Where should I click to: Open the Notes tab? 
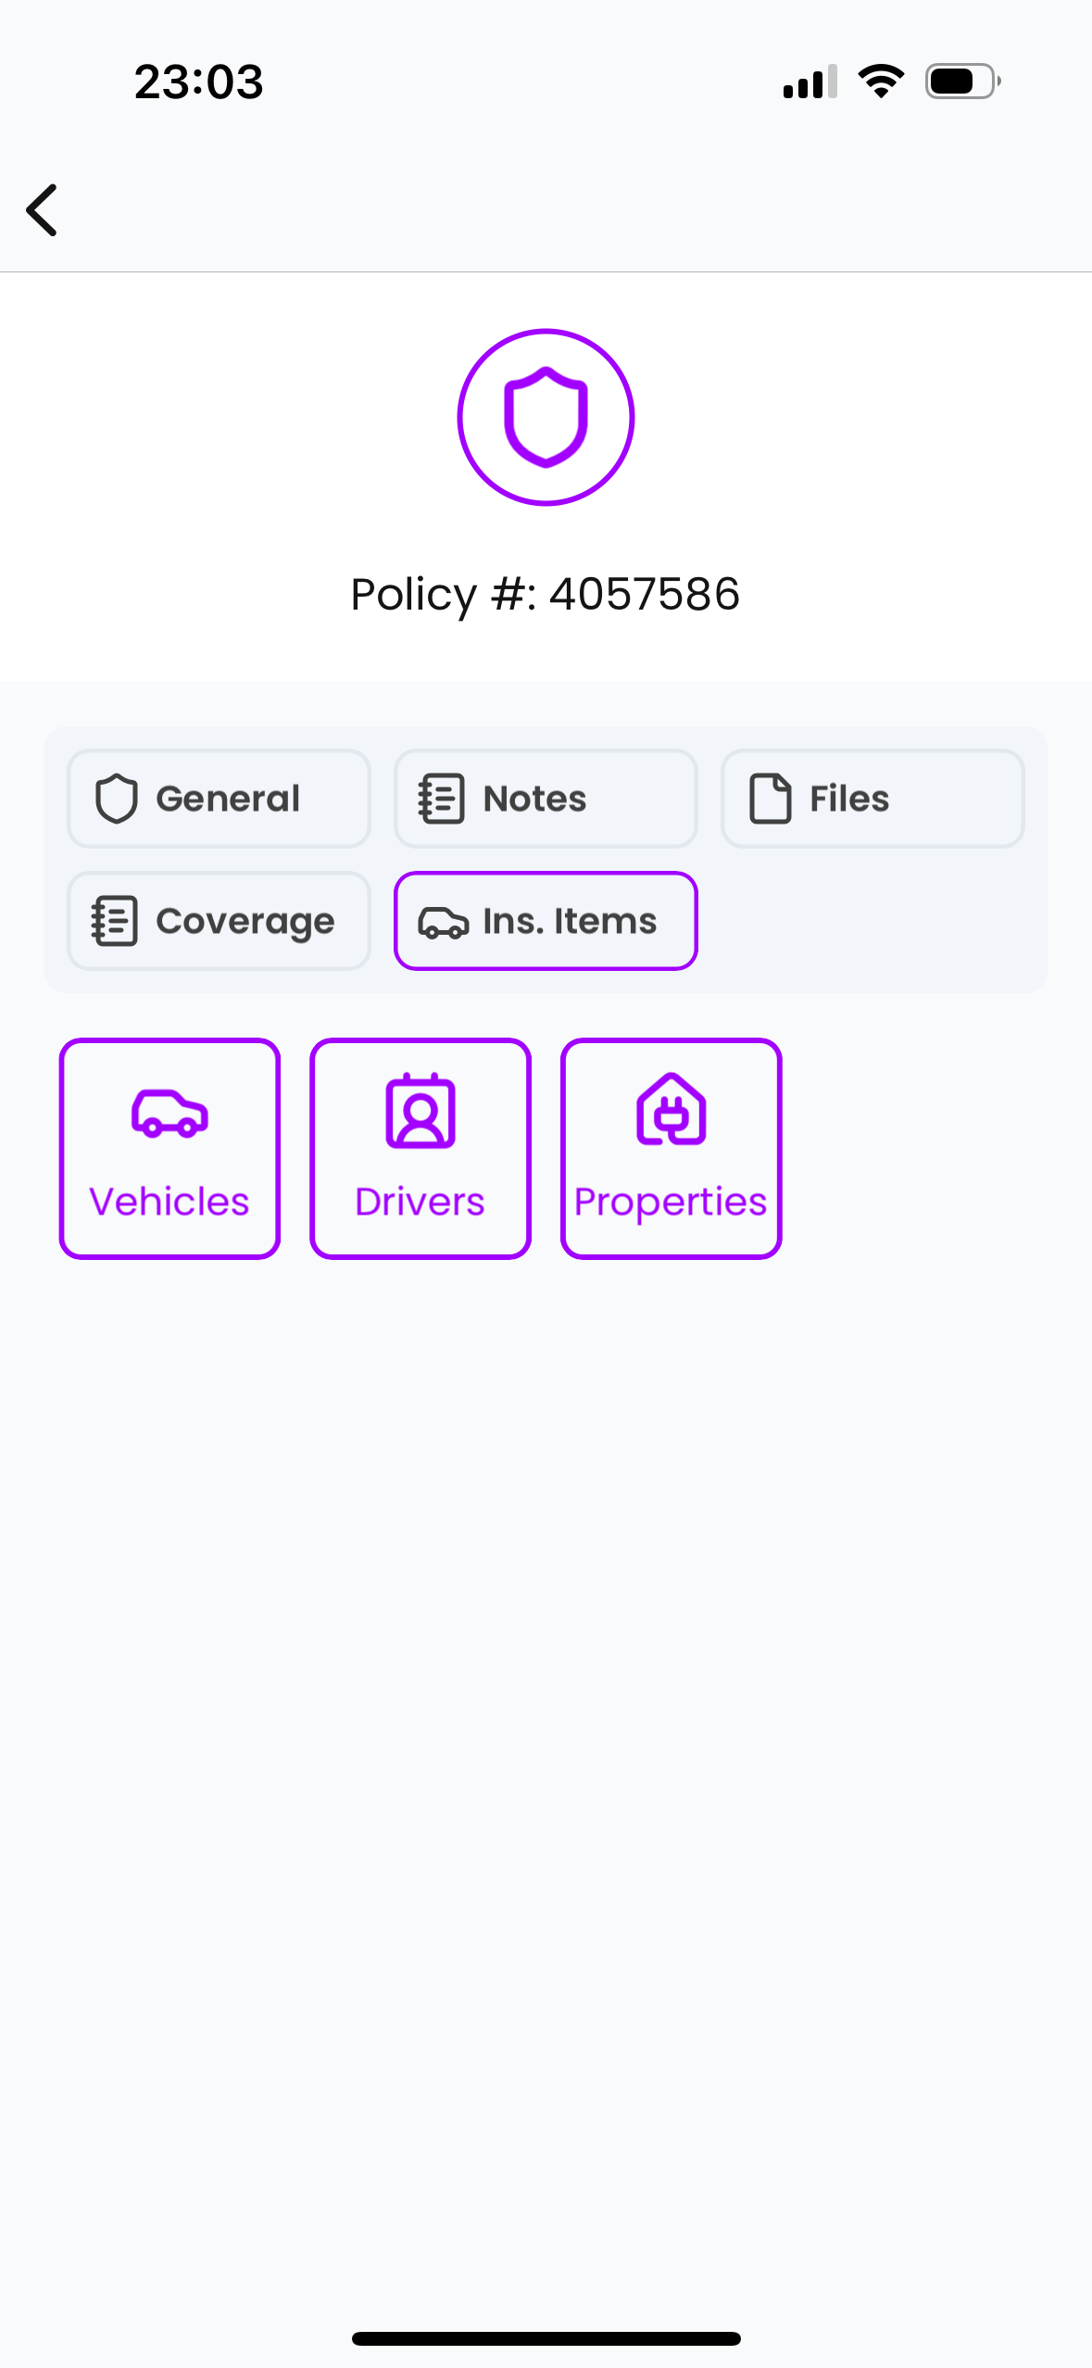[546, 799]
